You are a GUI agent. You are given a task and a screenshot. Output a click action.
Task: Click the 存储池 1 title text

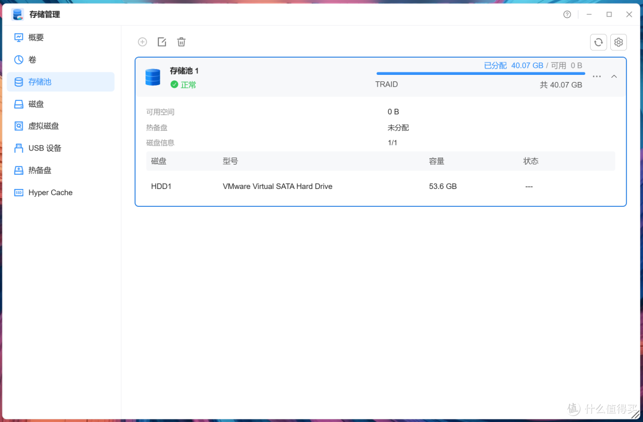pyautogui.click(x=184, y=71)
